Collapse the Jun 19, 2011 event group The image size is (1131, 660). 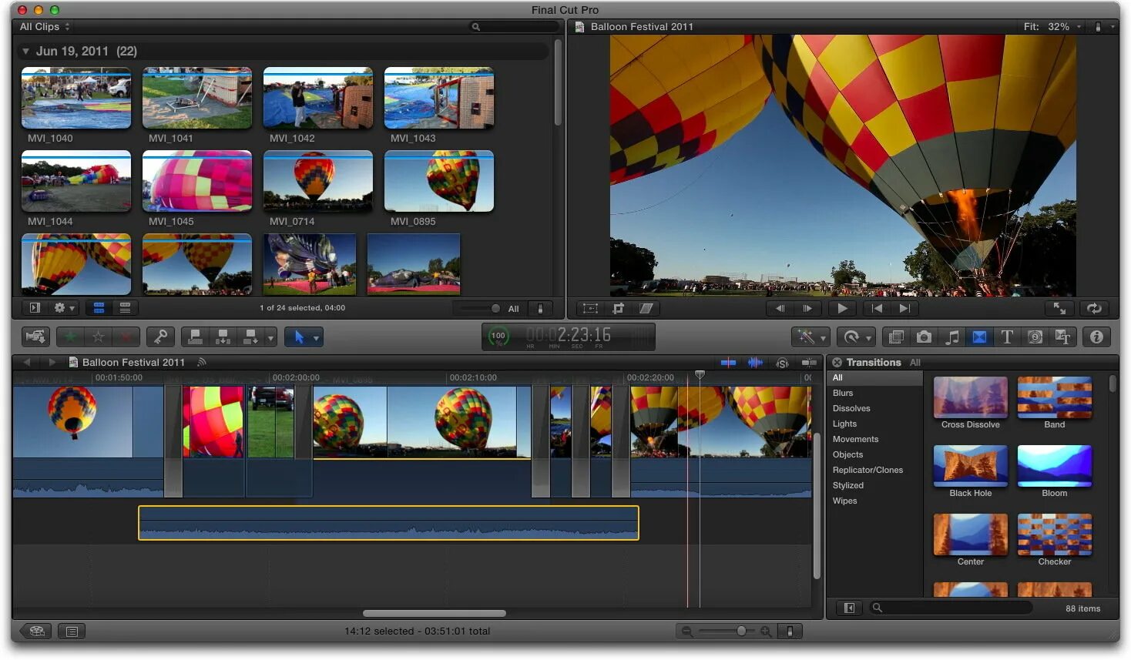[x=25, y=51]
